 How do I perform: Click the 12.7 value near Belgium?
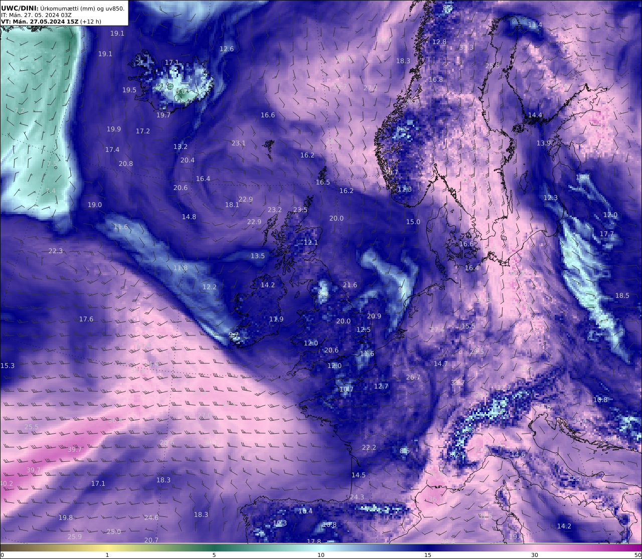click(x=381, y=386)
